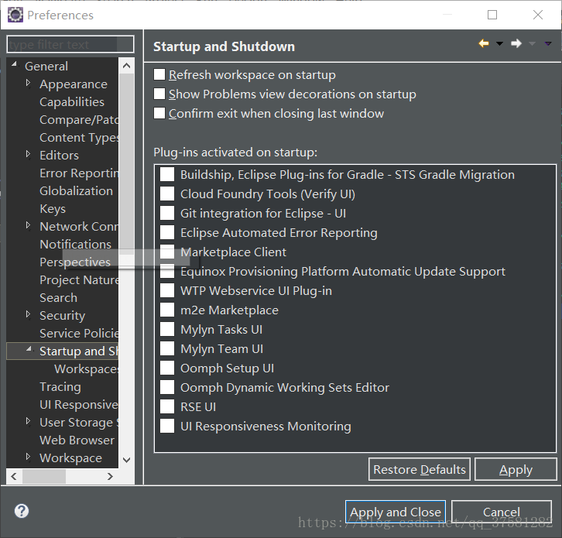
Task: Select Compare/Patch in preferences tree
Action: [79, 120]
